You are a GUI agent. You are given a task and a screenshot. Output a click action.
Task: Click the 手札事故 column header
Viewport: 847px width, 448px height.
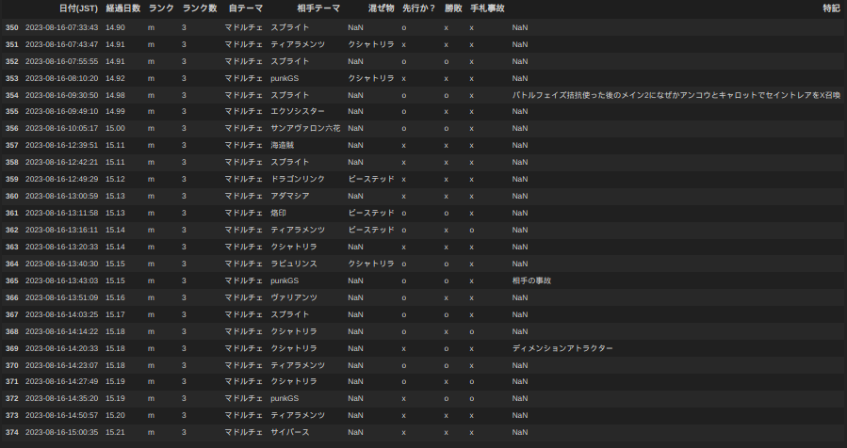pyautogui.click(x=487, y=8)
